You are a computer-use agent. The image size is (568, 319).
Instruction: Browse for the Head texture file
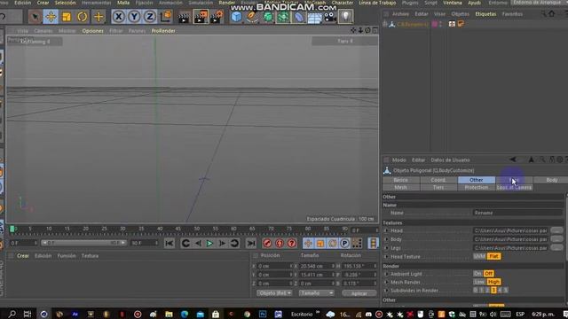coord(556,230)
